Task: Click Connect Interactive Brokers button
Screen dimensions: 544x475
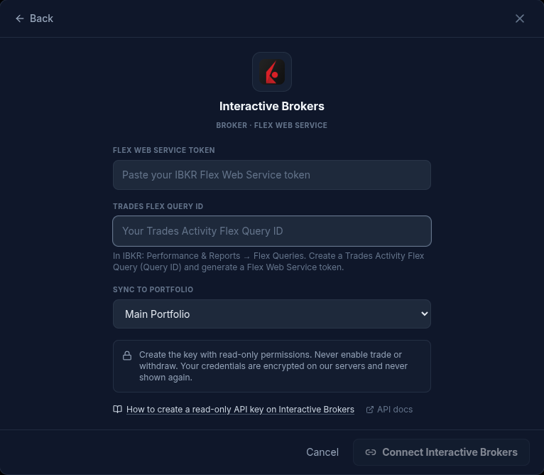Action: [441, 452]
